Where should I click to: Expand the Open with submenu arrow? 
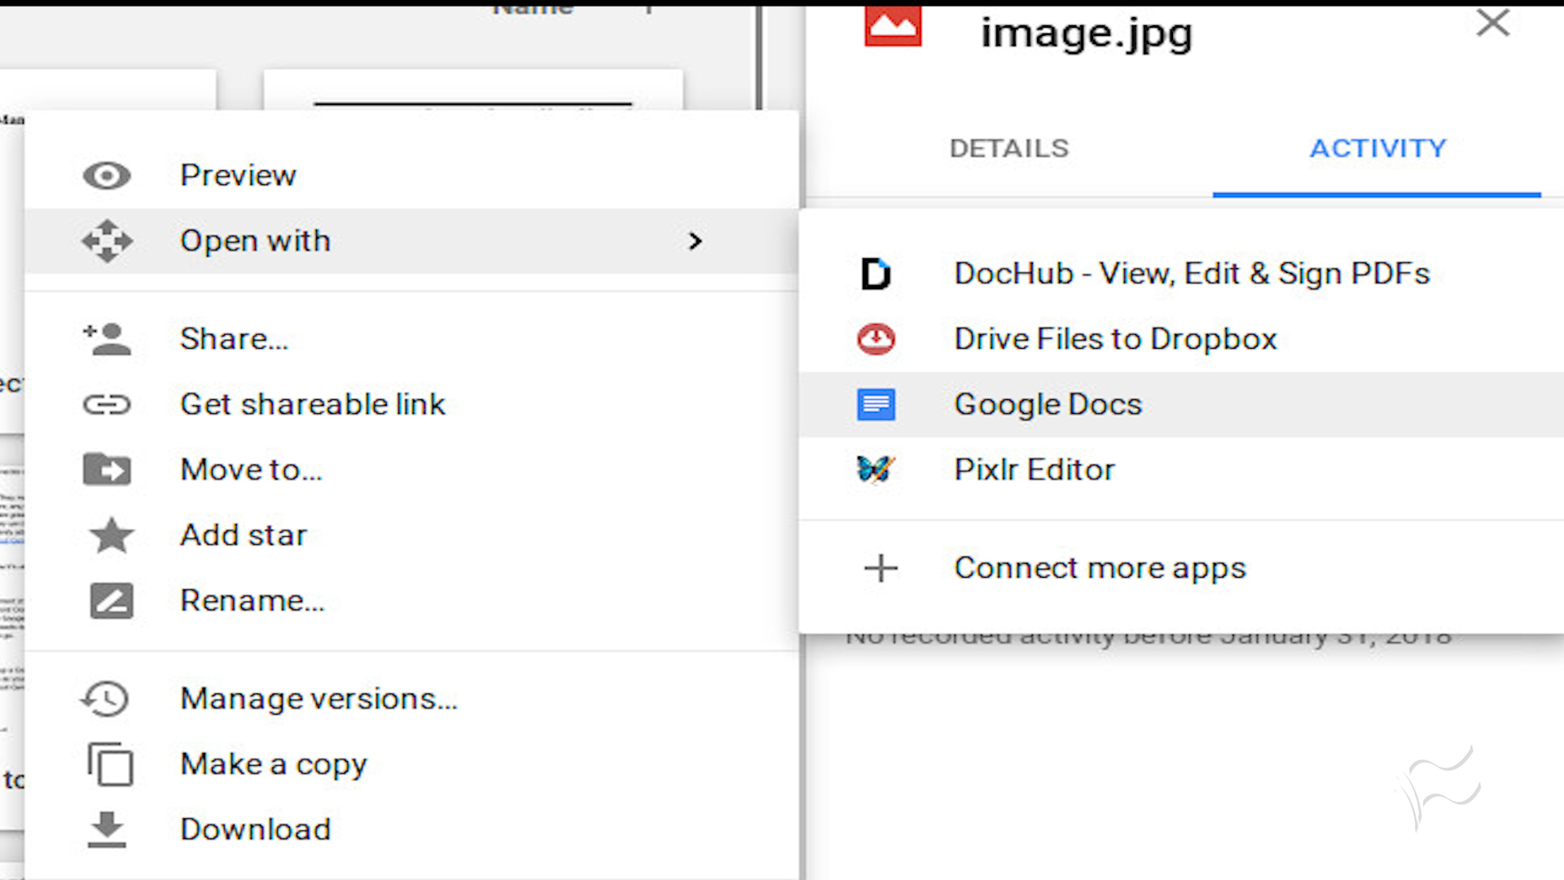pyautogui.click(x=695, y=241)
